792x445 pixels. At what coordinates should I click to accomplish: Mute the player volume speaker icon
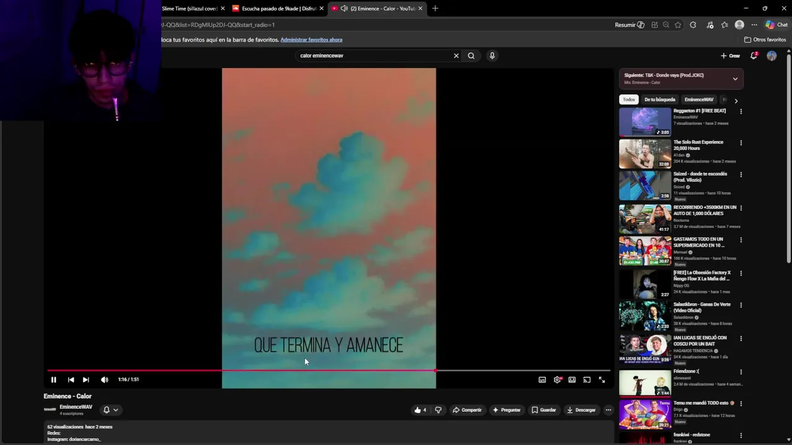(x=105, y=379)
